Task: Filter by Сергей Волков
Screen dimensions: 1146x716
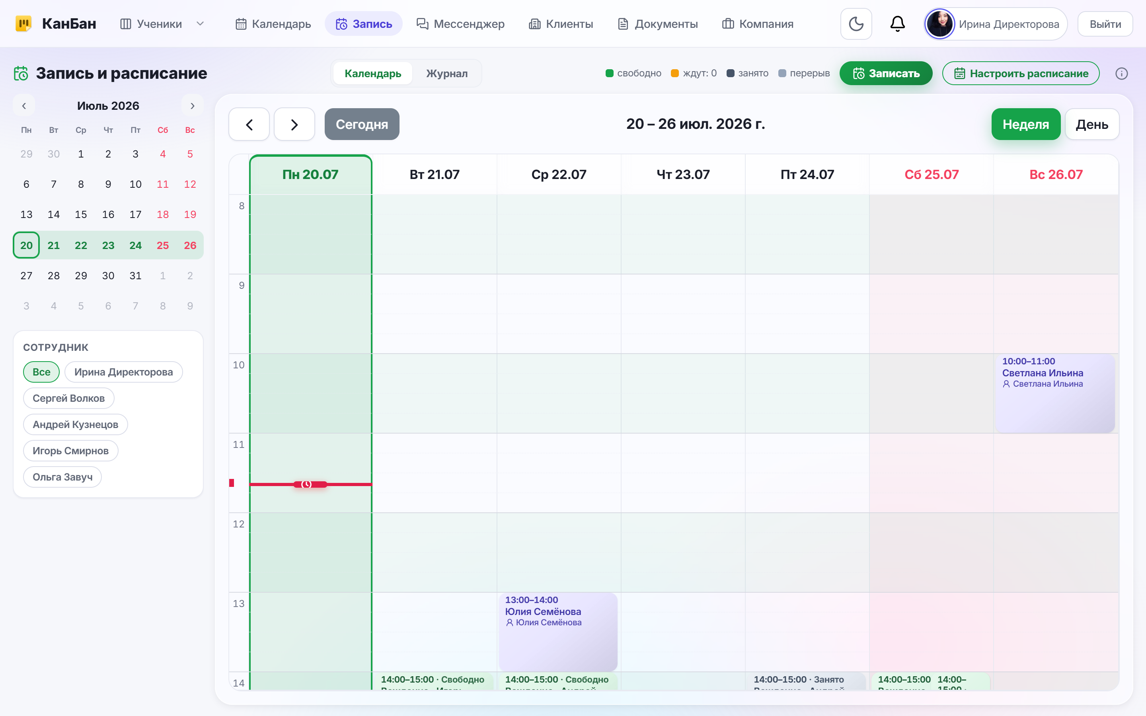Action: pos(69,398)
